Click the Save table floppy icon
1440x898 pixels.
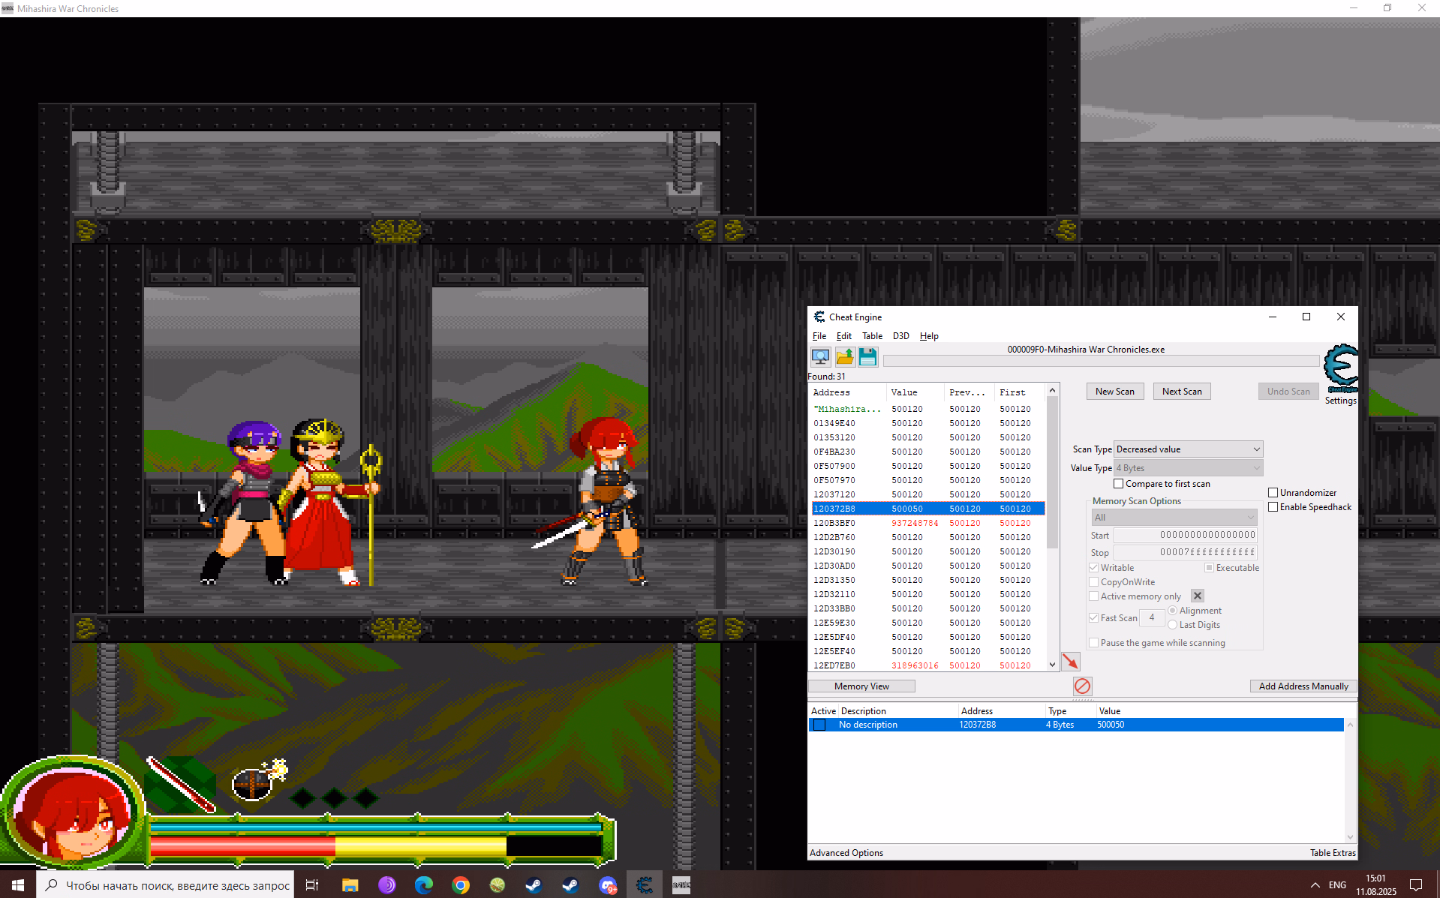click(x=867, y=357)
